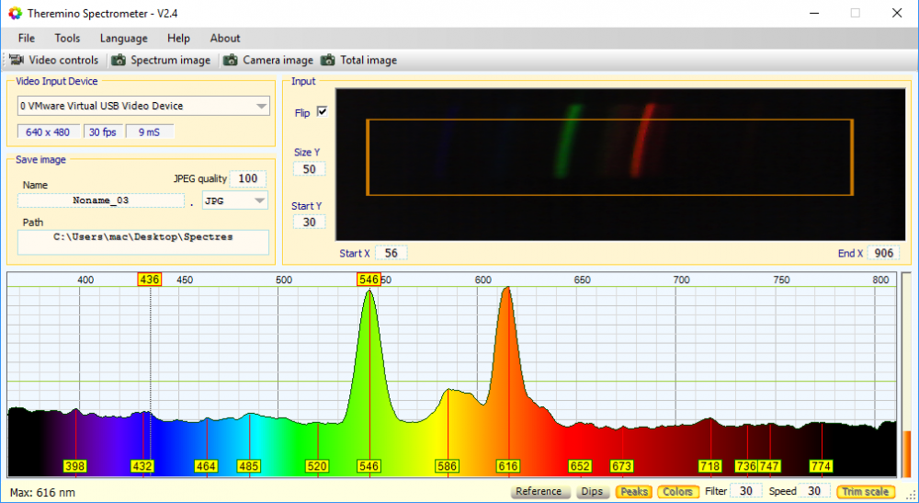Click the 432 peak label

click(142, 466)
